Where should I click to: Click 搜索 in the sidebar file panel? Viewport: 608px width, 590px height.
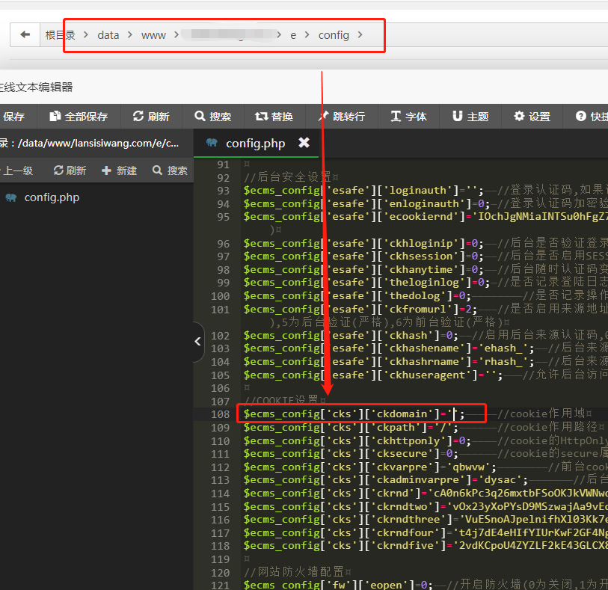(x=170, y=170)
